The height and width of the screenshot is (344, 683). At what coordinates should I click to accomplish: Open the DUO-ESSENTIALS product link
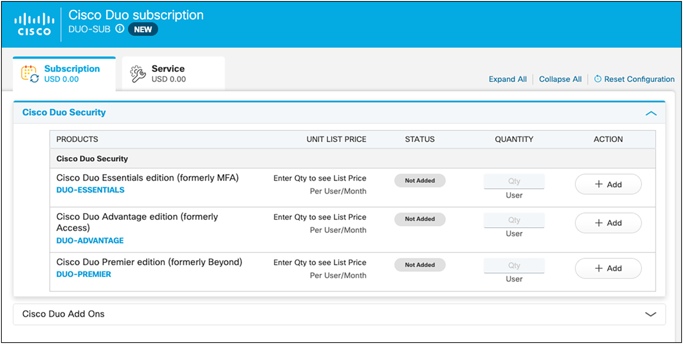point(90,190)
